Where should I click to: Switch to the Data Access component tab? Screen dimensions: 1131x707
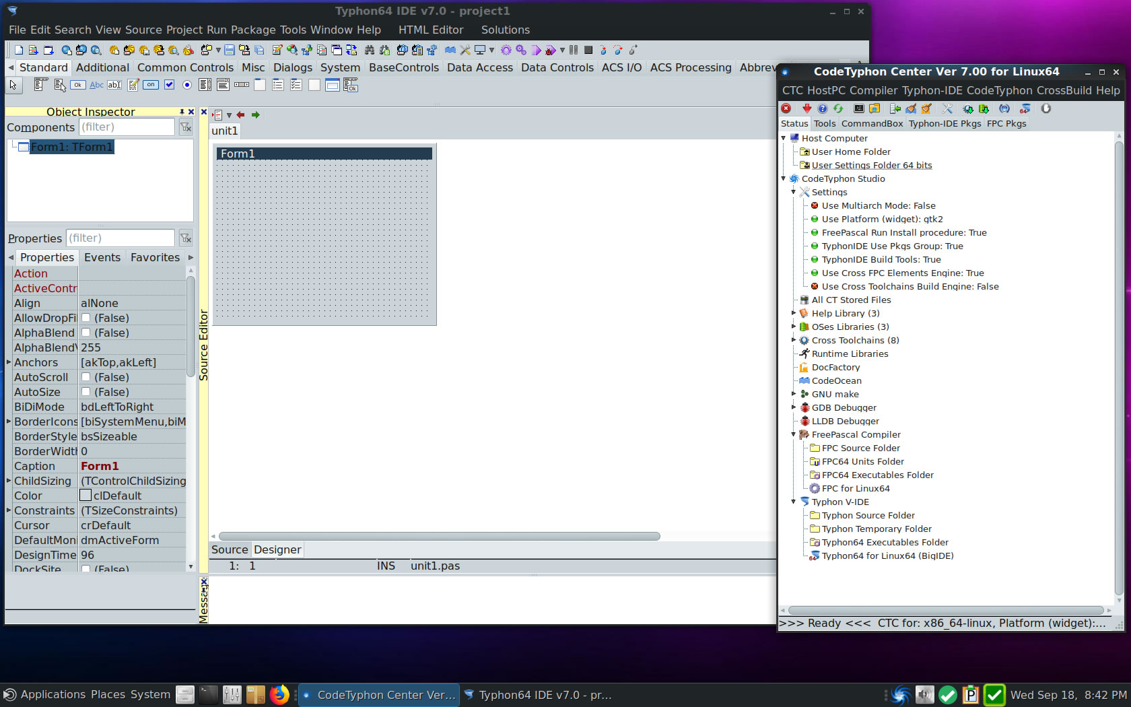pos(479,67)
